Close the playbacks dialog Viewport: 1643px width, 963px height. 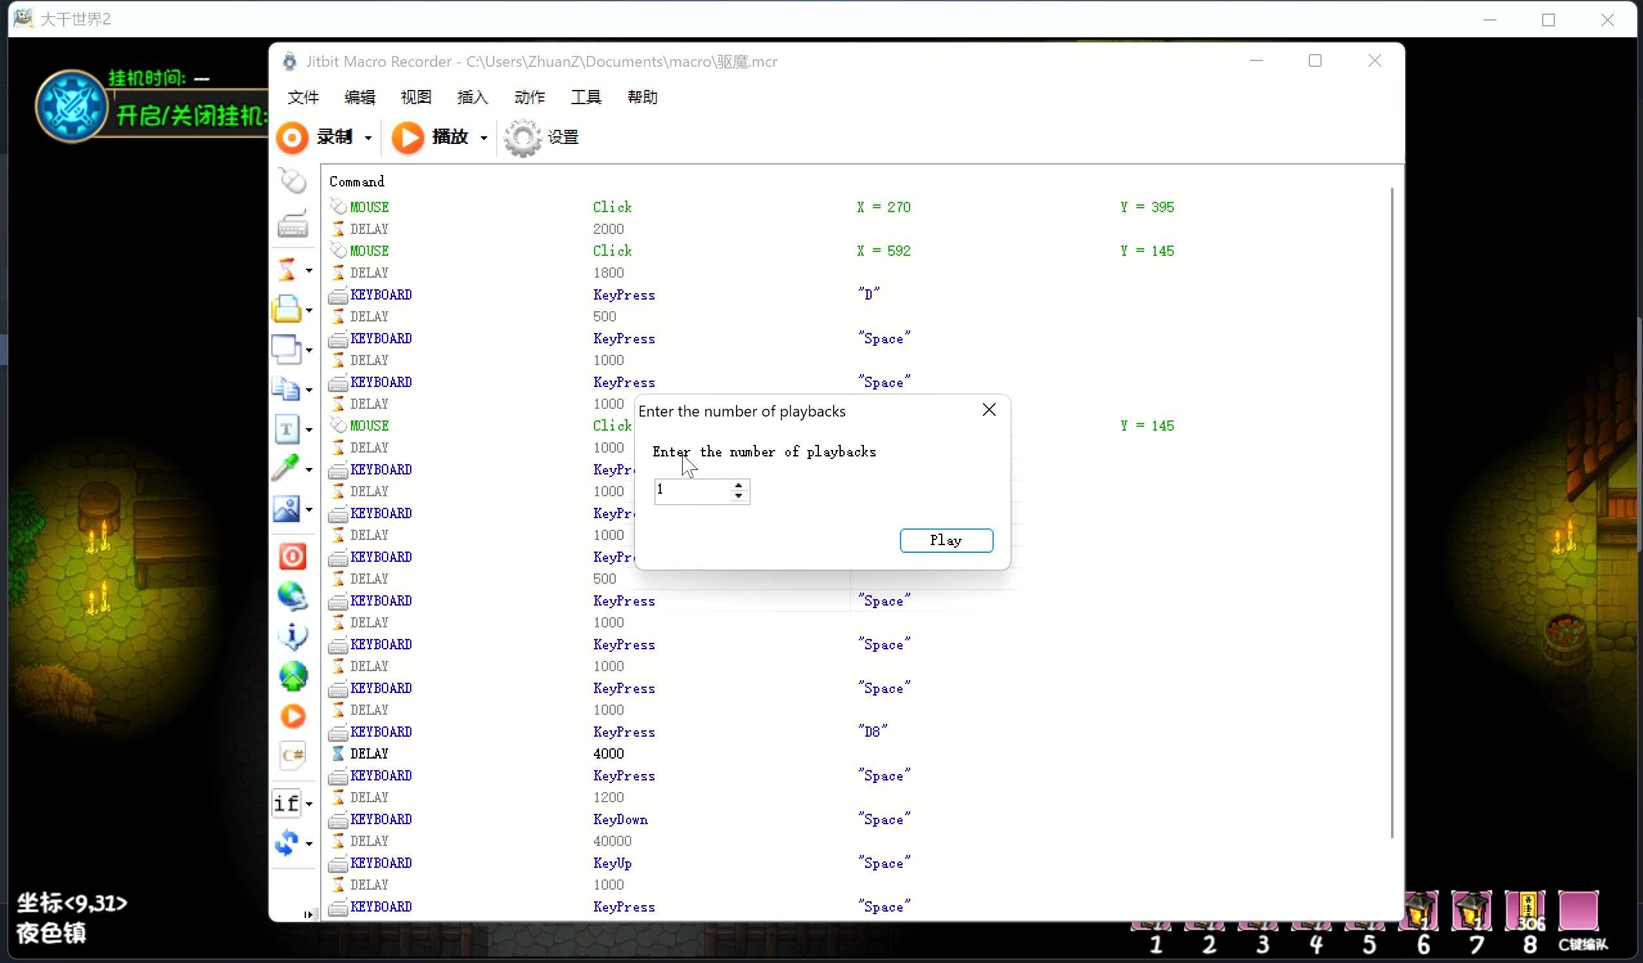tap(989, 410)
